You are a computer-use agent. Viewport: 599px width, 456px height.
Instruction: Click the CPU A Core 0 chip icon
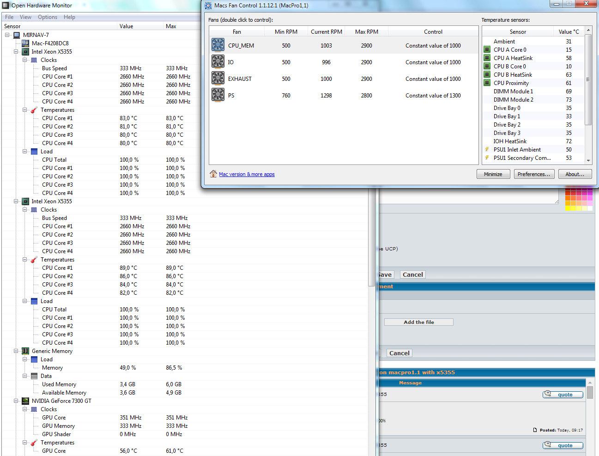pos(487,49)
